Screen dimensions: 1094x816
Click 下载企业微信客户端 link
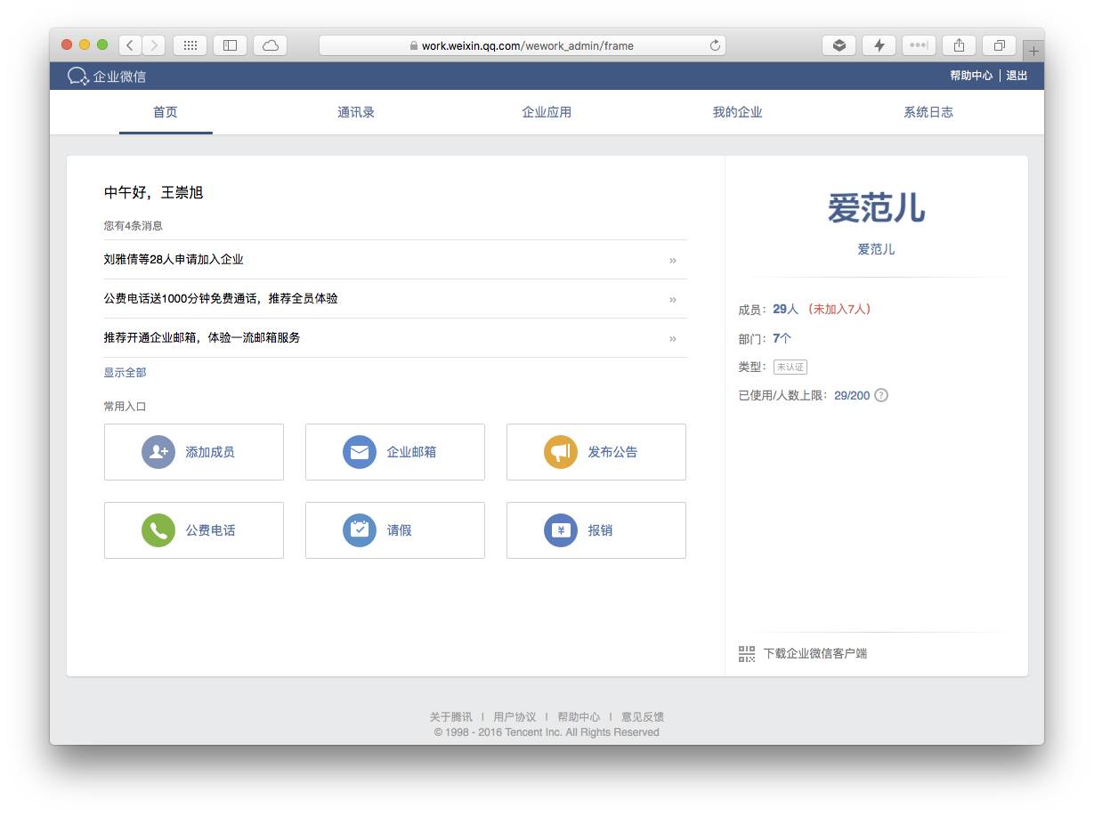coord(815,654)
